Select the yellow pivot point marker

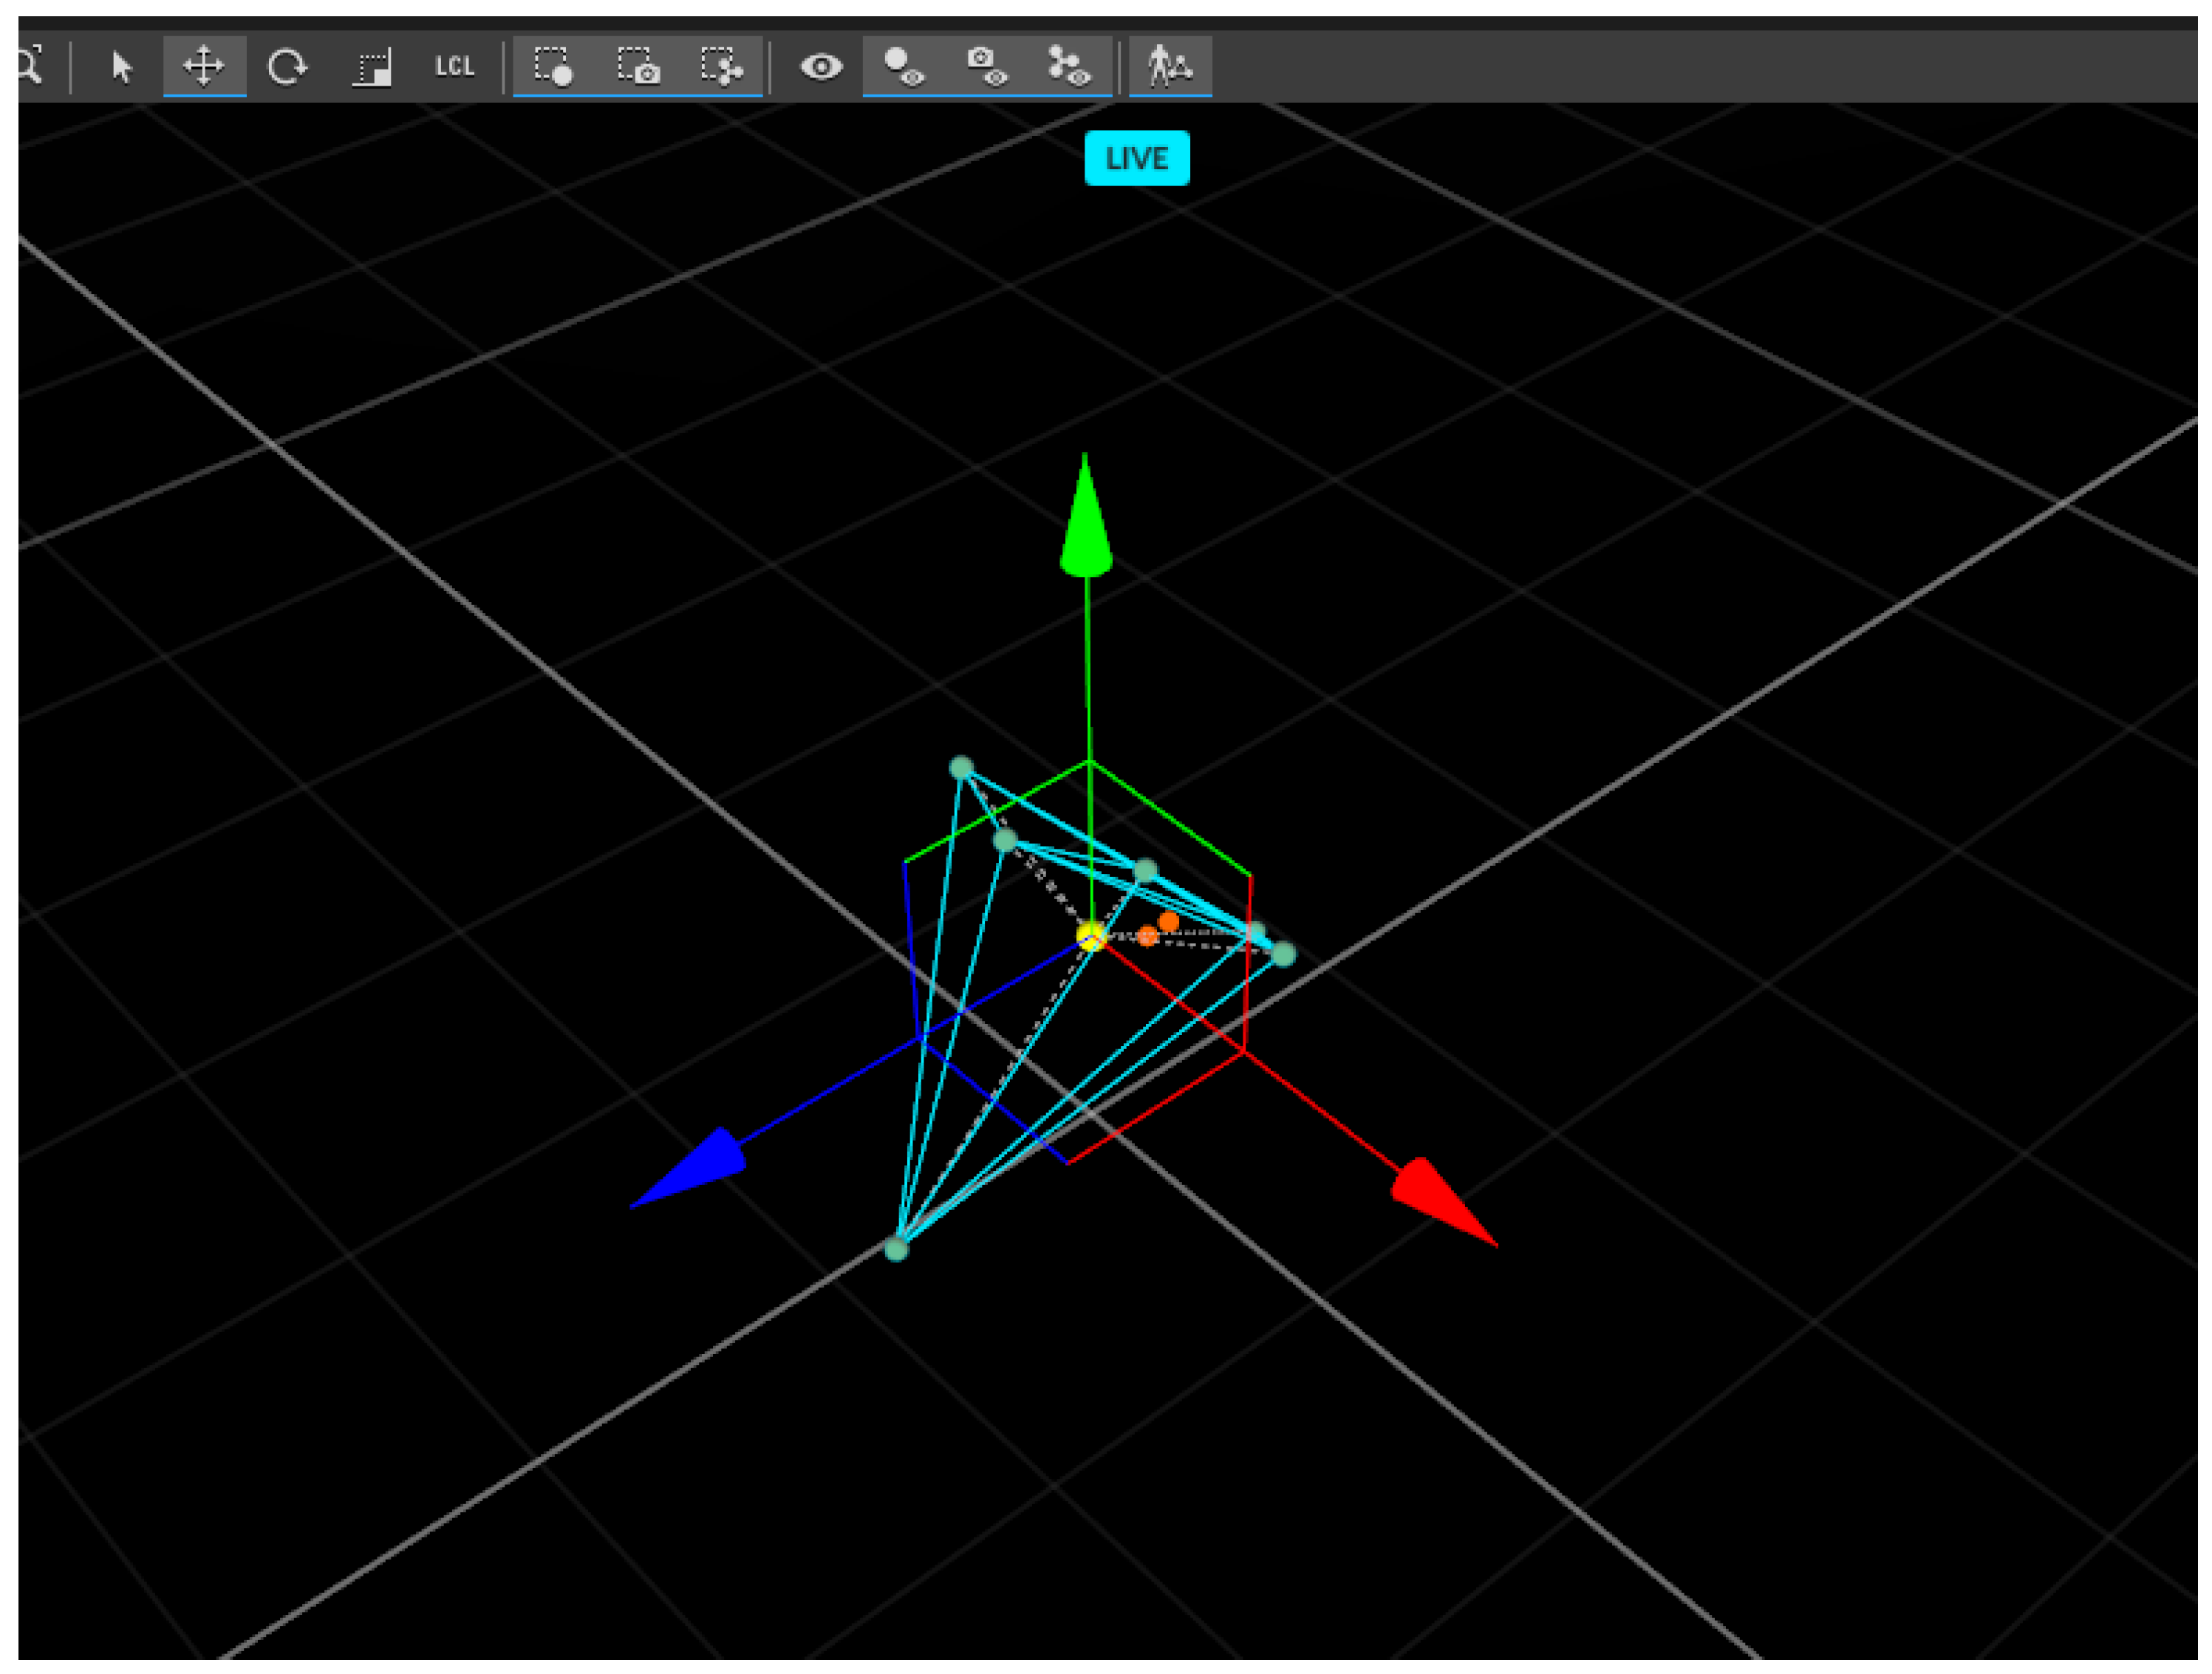pos(1090,936)
